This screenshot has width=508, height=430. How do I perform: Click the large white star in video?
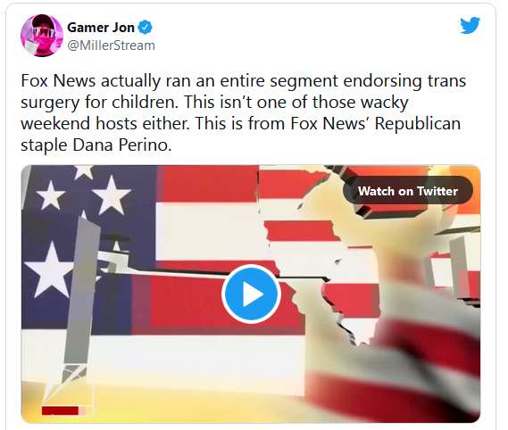[x=48, y=270]
